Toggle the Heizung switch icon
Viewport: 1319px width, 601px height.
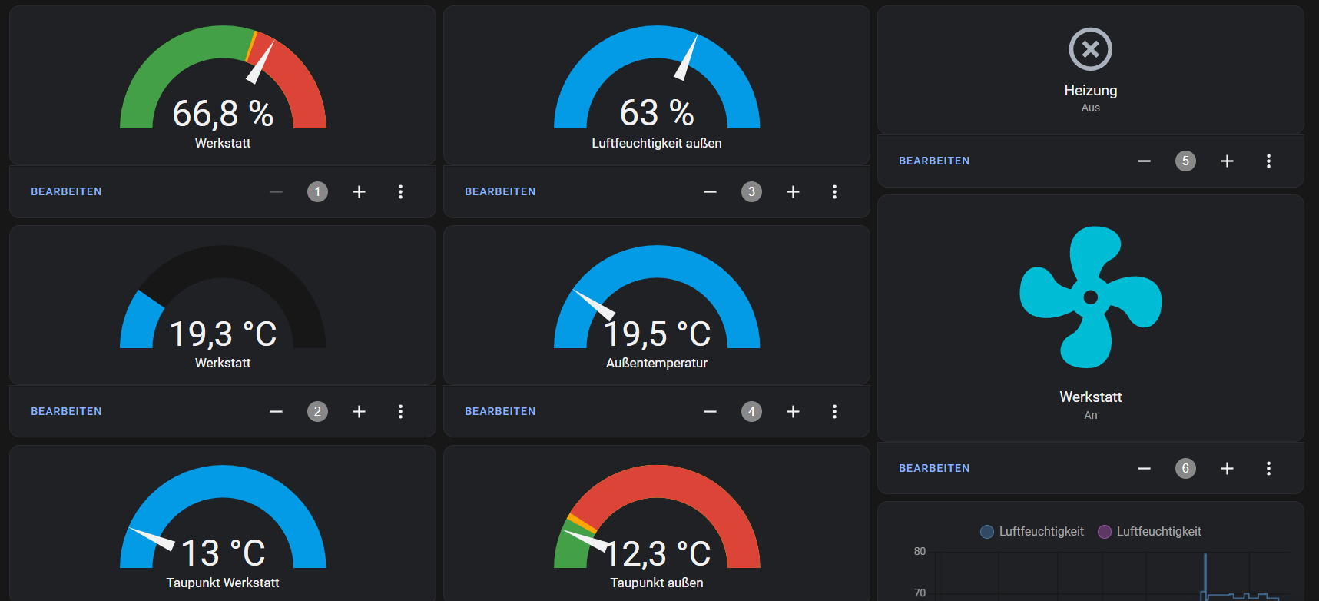point(1091,49)
